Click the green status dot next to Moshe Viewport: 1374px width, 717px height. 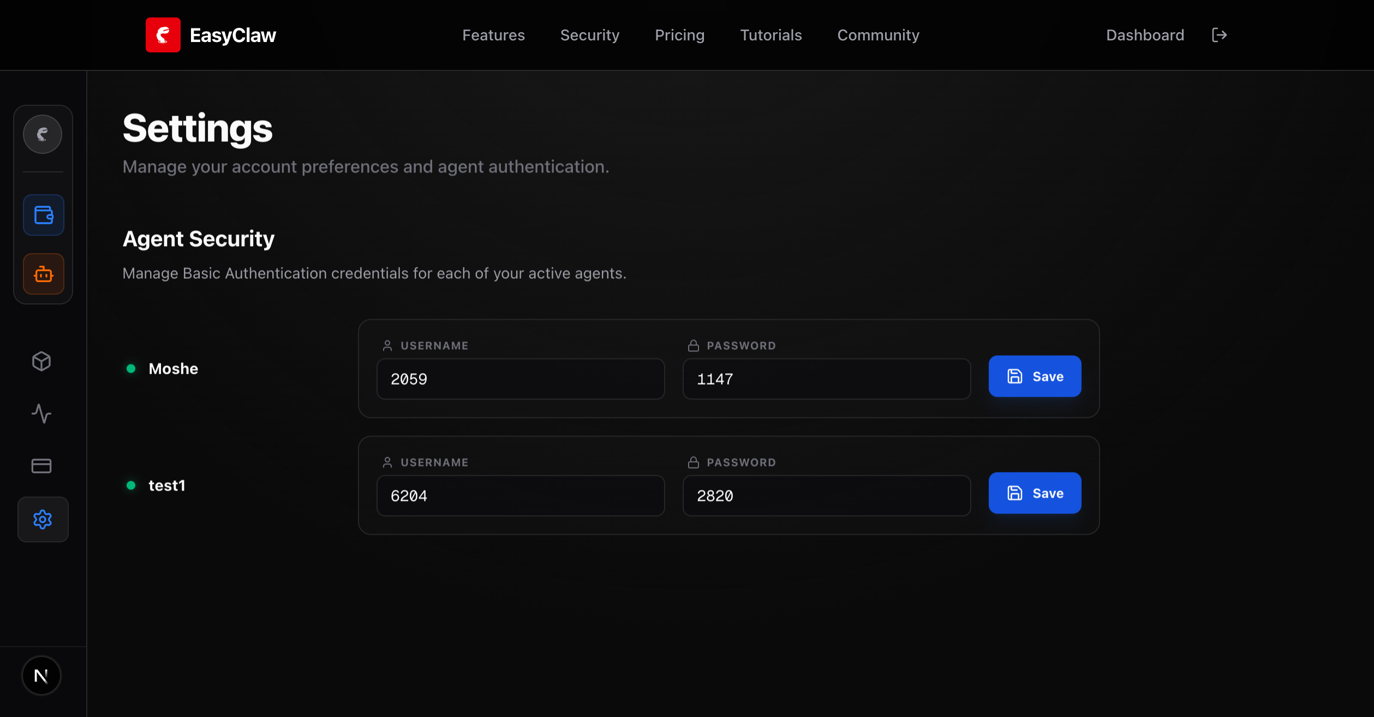pyautogui.click(x=131, y=368)
